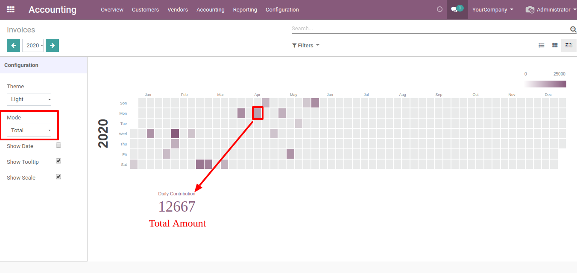Switch to kanban view icon
Viewport: 577px width, 273px height.
point(555,45)
